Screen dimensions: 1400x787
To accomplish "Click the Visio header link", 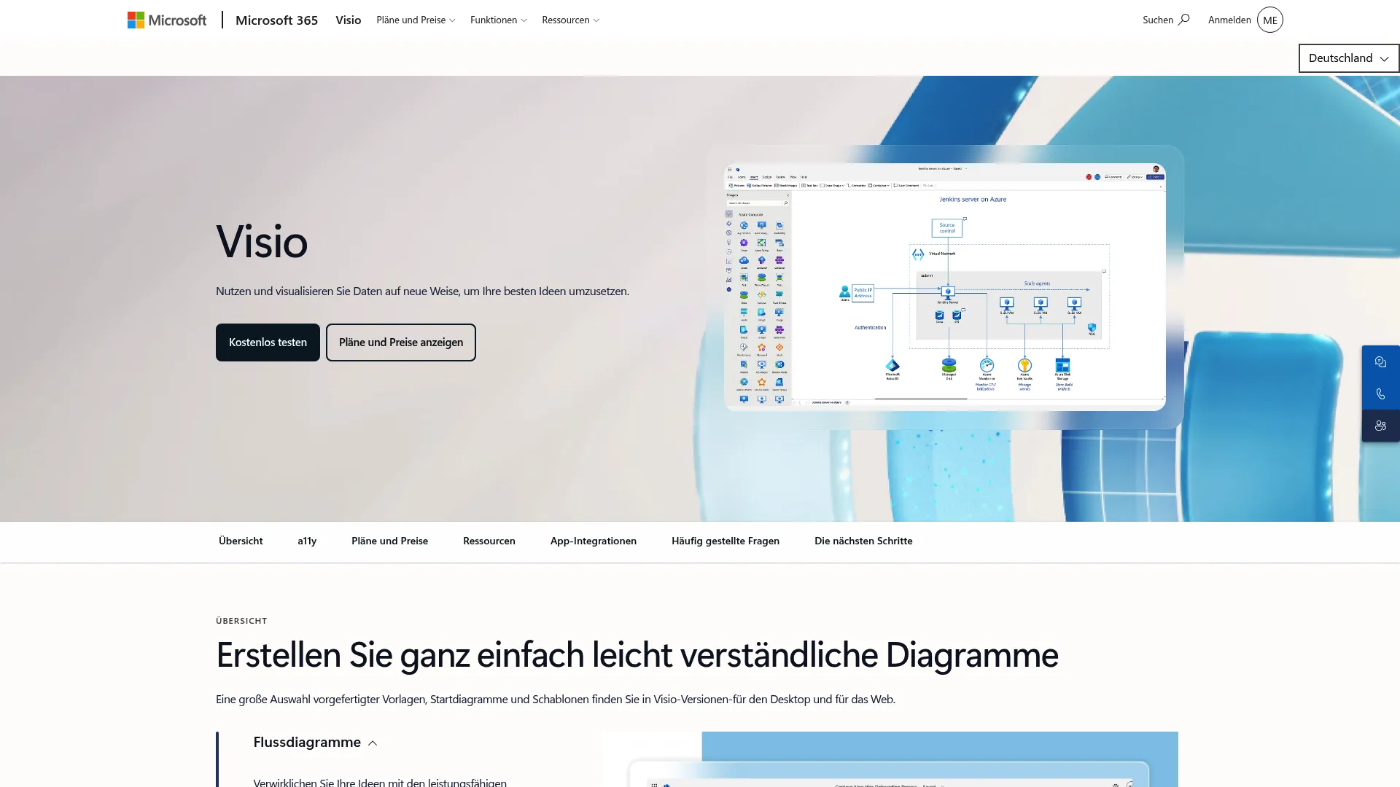I will click(x=349, y=20).
